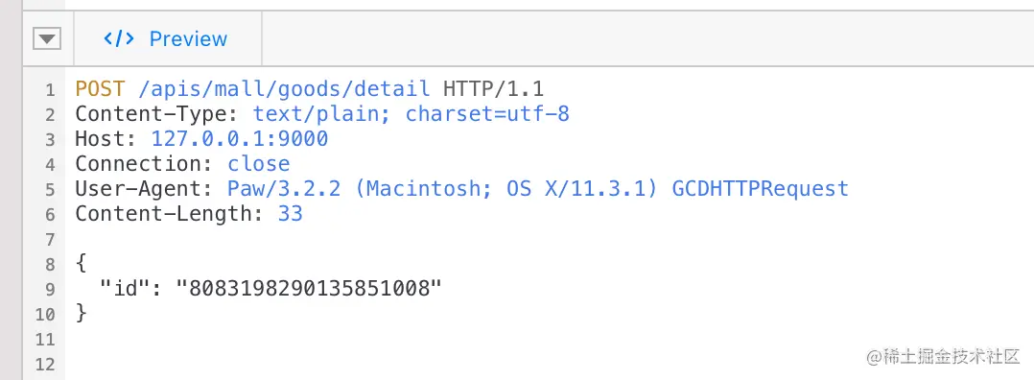Click the closing brace on line 10
This screenshot has height=380, width=1034.
tap(82, 313)
